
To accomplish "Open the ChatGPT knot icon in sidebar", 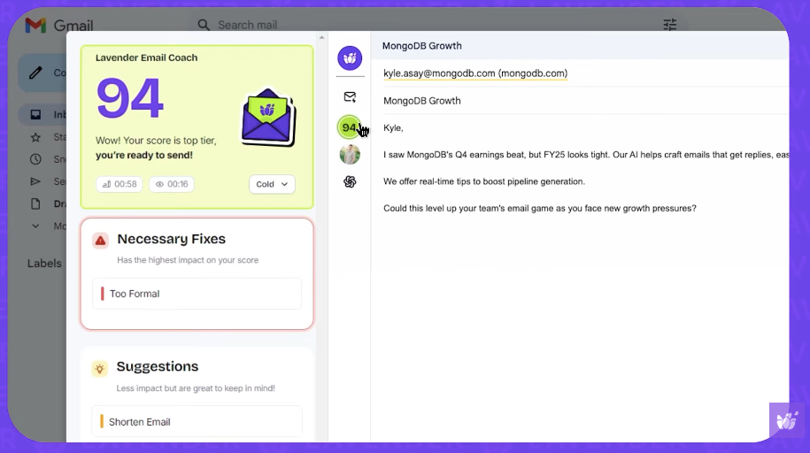I will tap(350, 181).
